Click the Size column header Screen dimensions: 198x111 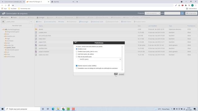139,26
